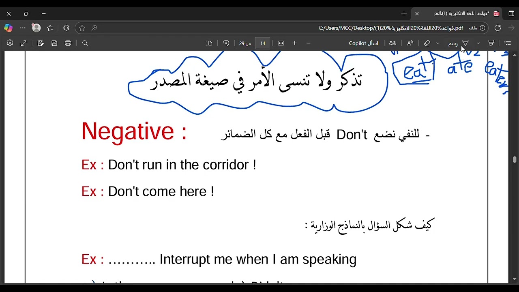Select the Highlight marker tool
This screenshot has width=519, height=292.
coord(491,43)
